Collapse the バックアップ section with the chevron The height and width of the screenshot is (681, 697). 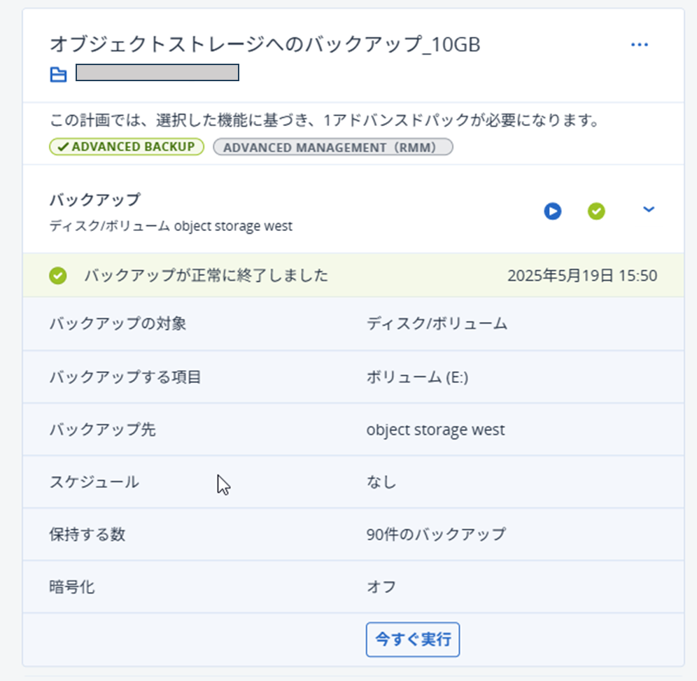[x=649, y=209]
